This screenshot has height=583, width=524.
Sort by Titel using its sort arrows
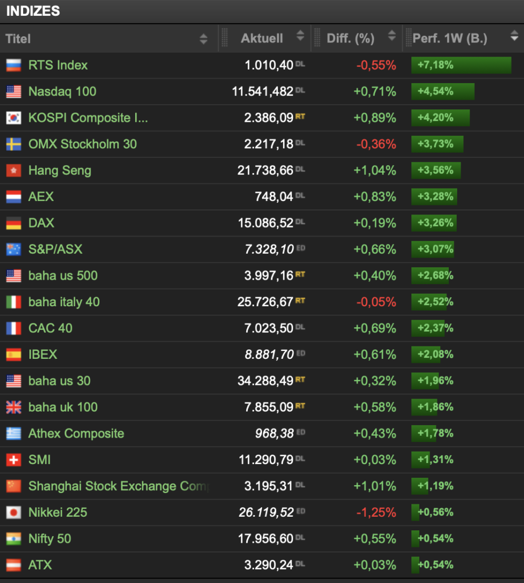203,38
